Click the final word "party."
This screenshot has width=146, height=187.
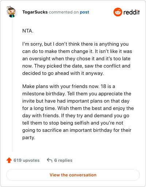tap(29, 138)
